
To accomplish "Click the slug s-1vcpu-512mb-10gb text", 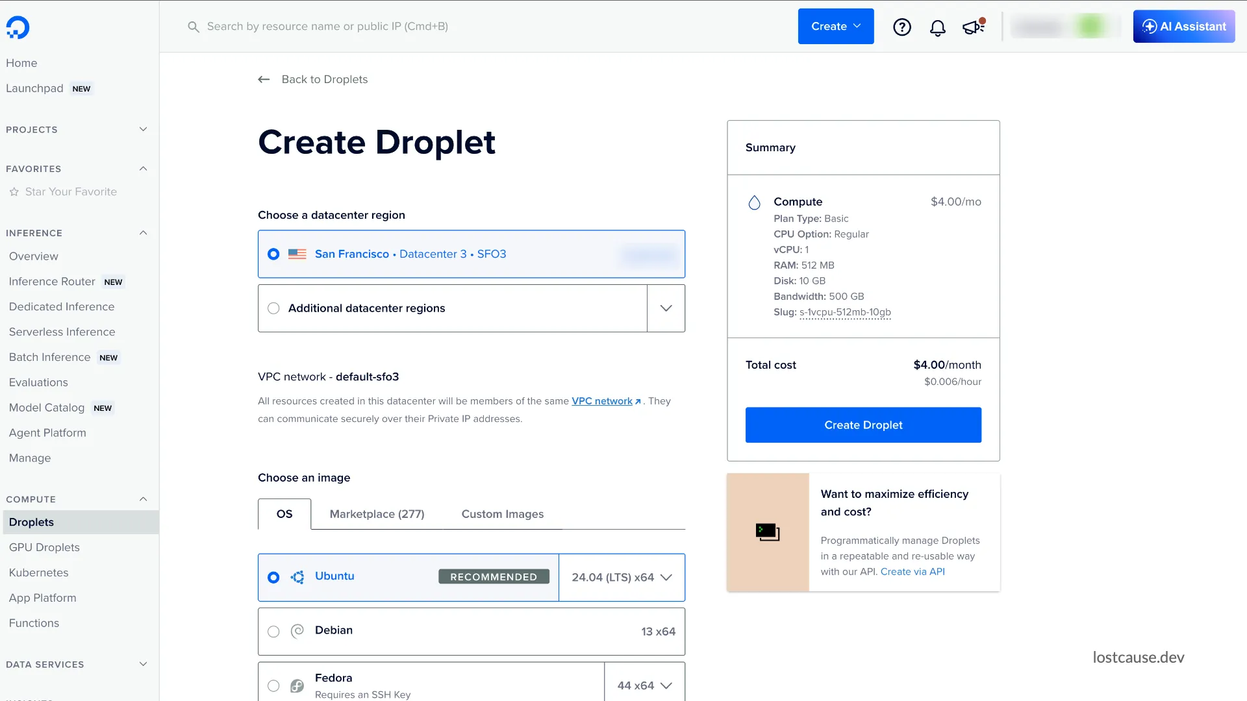I will pos(845,312).
